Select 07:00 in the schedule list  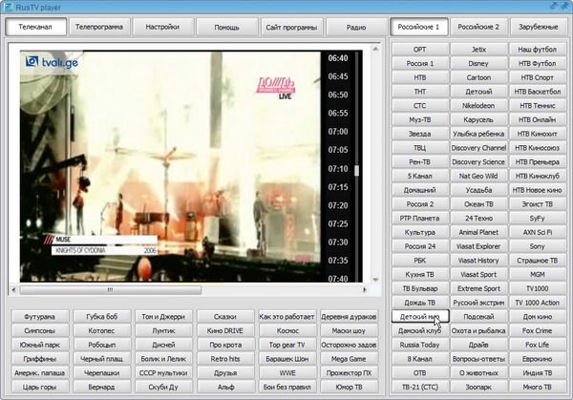[x=338, y=131]
